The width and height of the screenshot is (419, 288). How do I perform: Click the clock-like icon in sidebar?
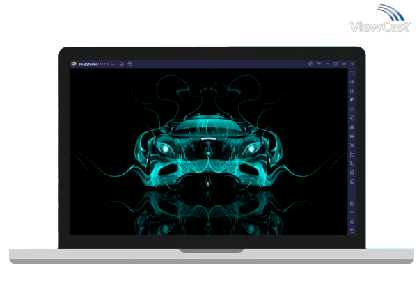tap(352, 182)
